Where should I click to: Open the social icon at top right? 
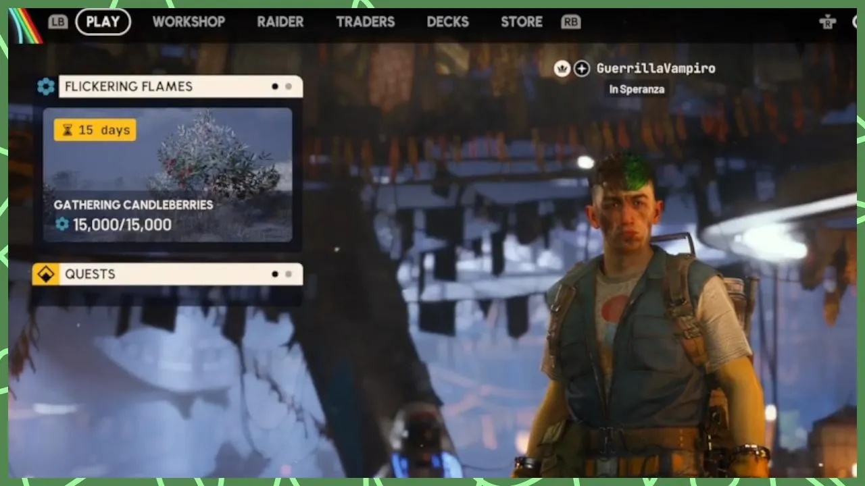[x=828, y=22]
